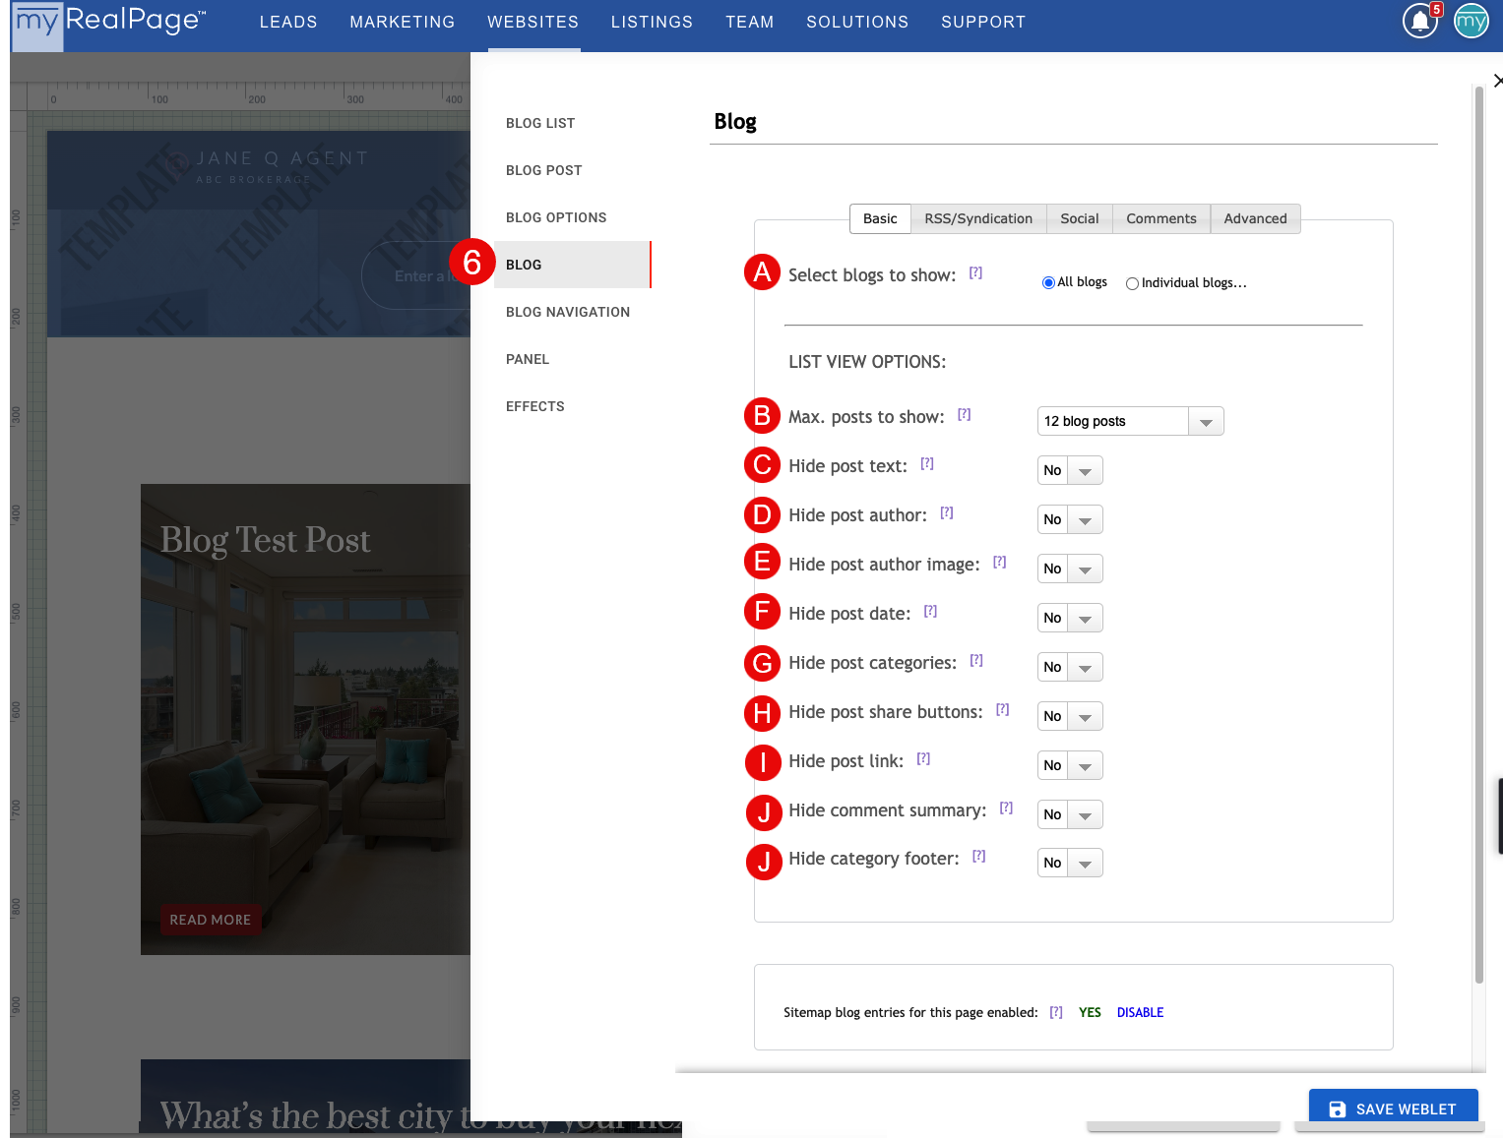Open the Hide post categories dropdown

click(x=1070, y=667)
